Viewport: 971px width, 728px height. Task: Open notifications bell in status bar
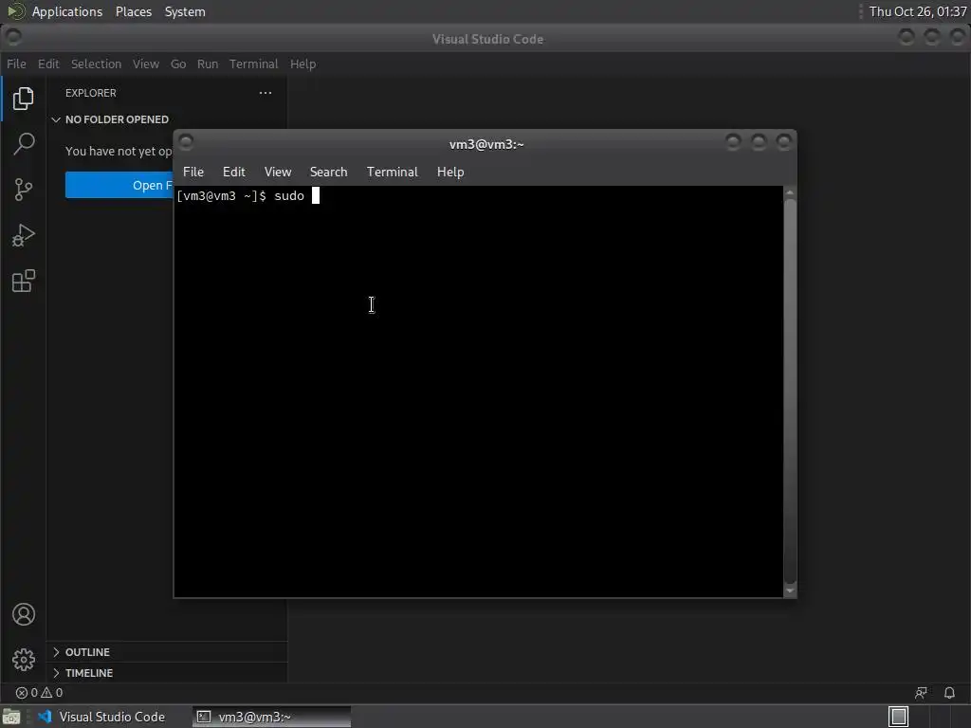[949, 693]
